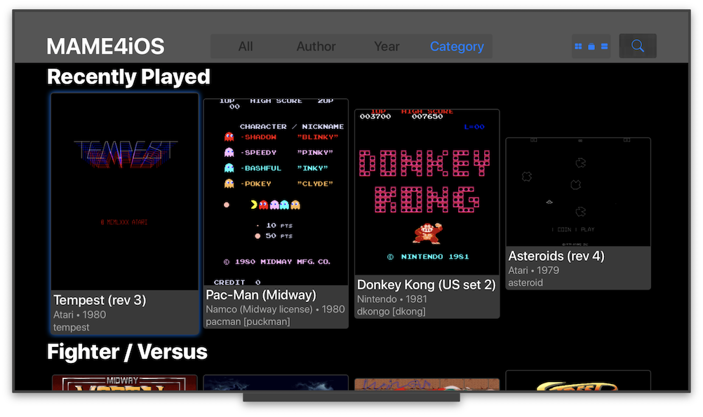Open the Pac-Man game screenshot
Screen dimensions: 703x417
click(x=276, y=192)
